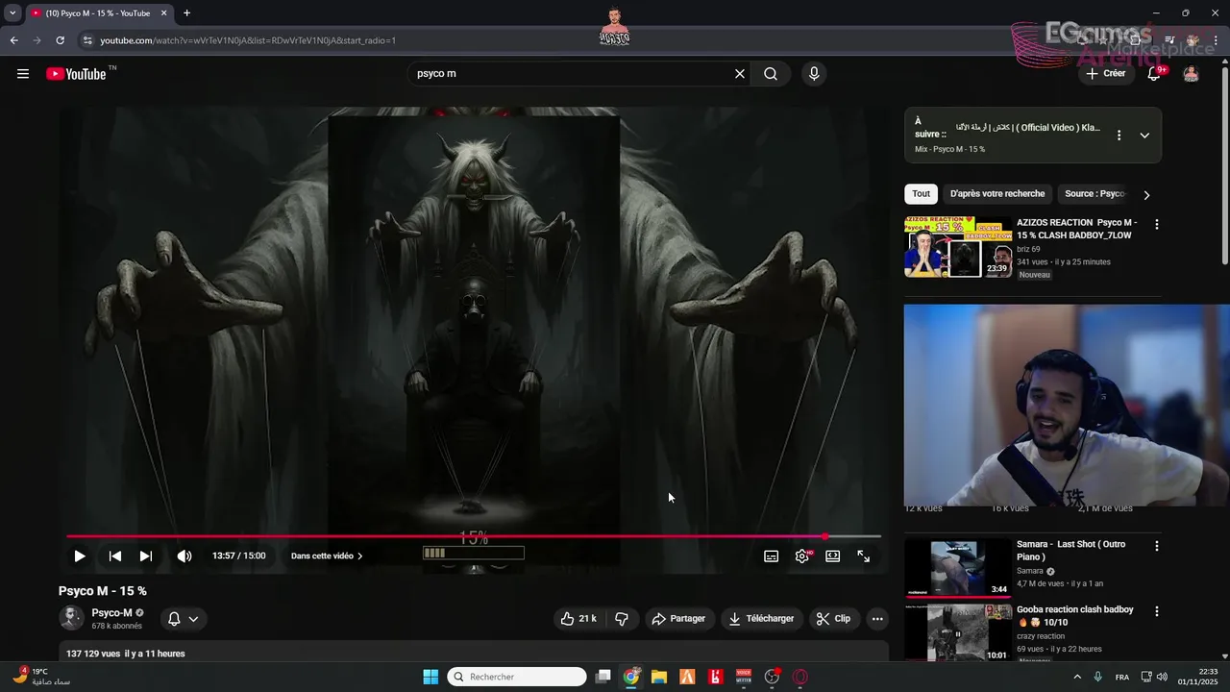Open the 'Dans cette vidéo' chapters
The image size is (1230, 692).
327,556
